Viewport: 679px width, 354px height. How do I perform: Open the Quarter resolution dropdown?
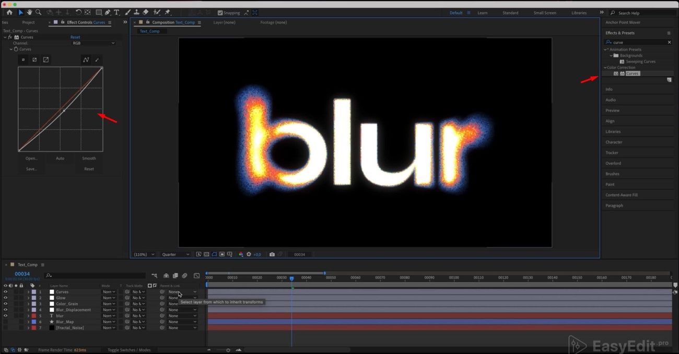[x=176, y=254]
